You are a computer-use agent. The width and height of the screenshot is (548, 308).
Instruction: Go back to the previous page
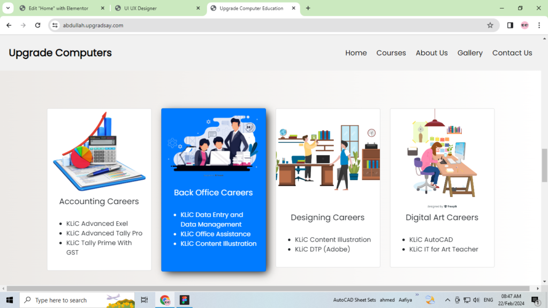(8, 25)
